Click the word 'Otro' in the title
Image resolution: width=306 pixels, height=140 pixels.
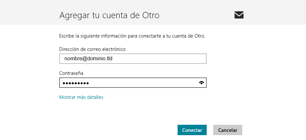click(x=151, y=15)
